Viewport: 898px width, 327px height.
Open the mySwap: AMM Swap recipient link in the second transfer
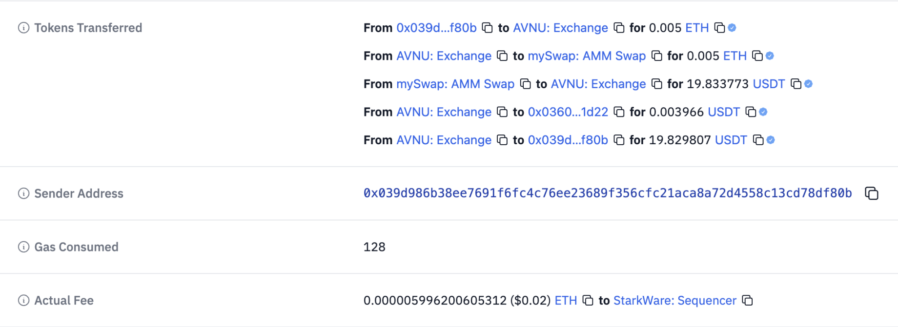click(x=587, y=56)
